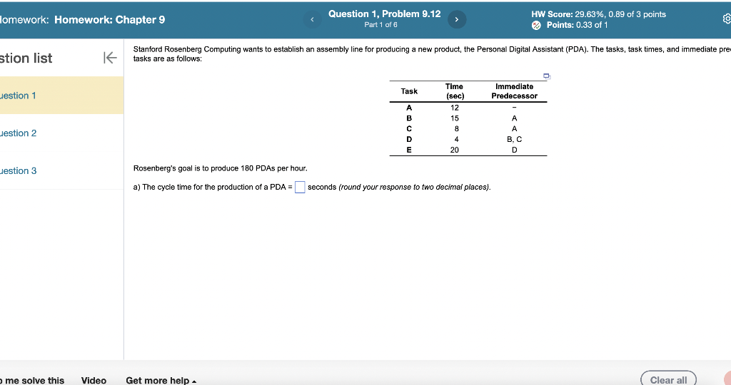This screenshot has width=731, height=385.
Task: Click the goal of 180 PDAs per hour sentence
Action: point(220,168)
